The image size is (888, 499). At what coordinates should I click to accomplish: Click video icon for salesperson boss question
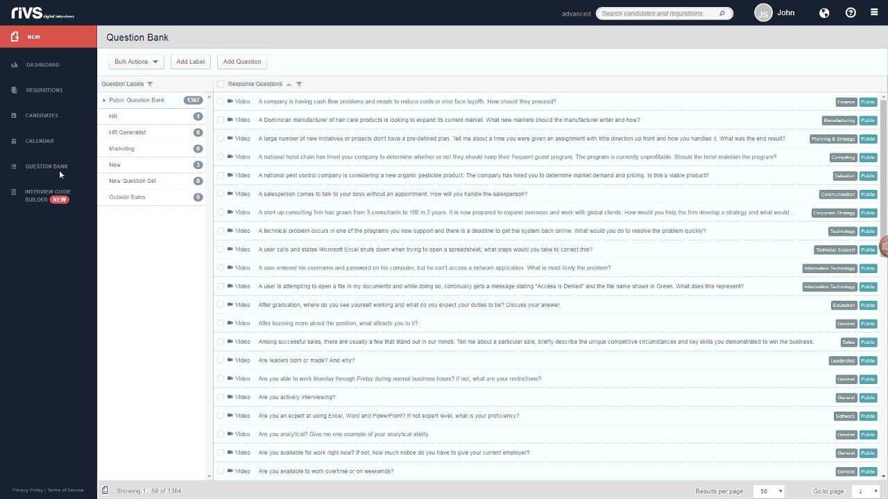tap(230, 194)
